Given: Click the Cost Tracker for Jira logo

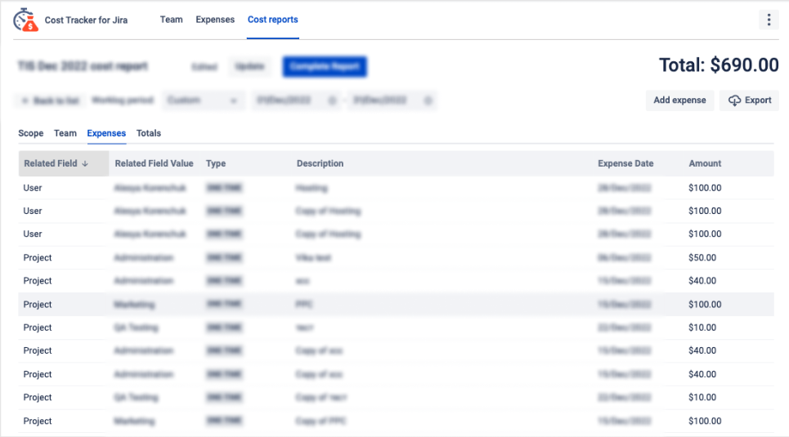Looking at the screenshot, I should coord(26,20).
